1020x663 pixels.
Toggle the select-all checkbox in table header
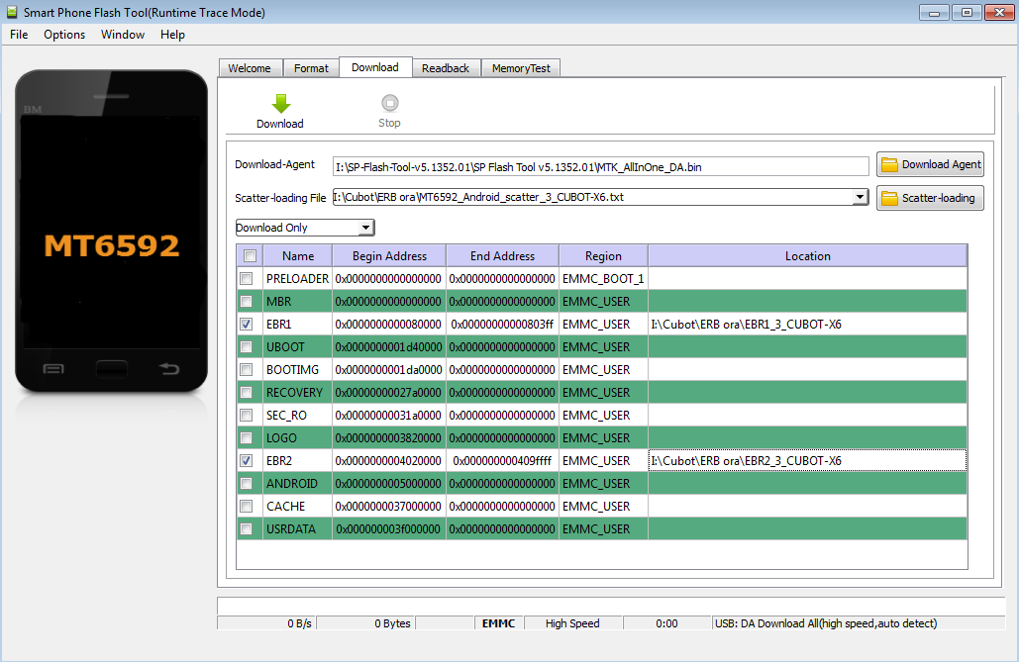pos(250,256)
